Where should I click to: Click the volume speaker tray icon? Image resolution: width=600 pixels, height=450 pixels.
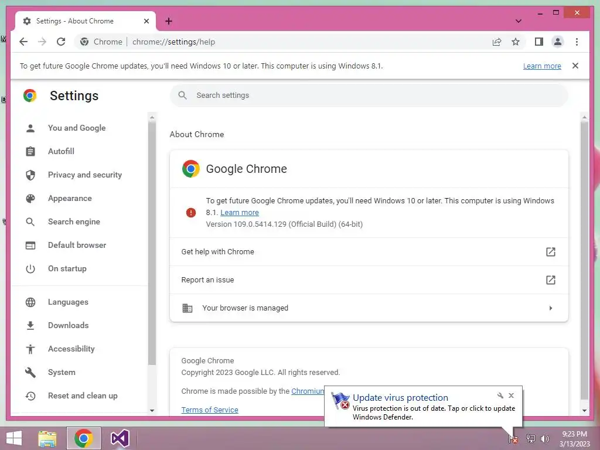coord(544,439)
